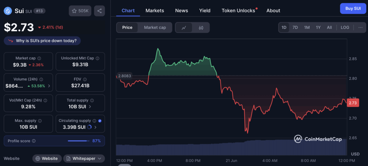
Task: Show info for FDV
Action: pyautogui.click(x=85, y=79)
